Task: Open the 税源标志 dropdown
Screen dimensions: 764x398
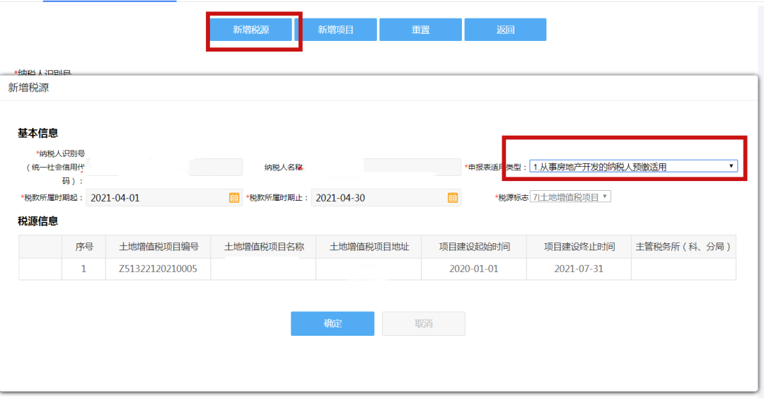Action: pyautogui.click(x=570, y=197)
